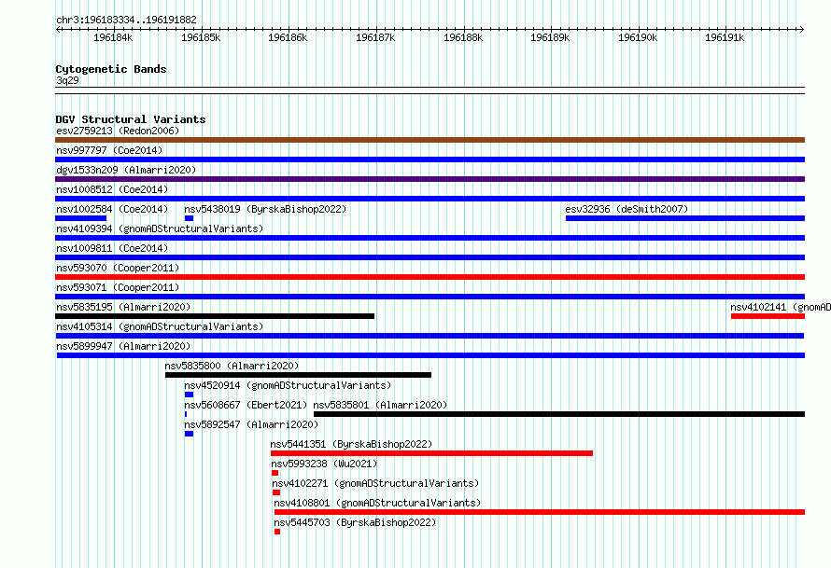Click the blue nsv5899947 variant bar
This screenshot has width=831, height=568.
(430, 355)
